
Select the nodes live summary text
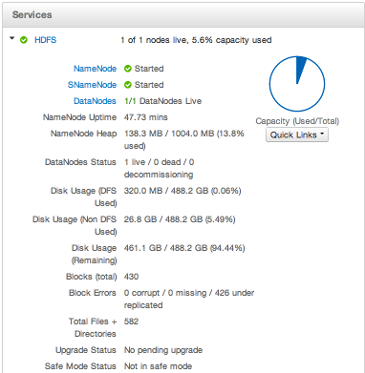(x=196, y=40)
